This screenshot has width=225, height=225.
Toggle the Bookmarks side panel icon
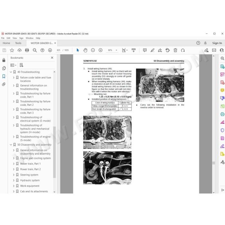point(4,76)
